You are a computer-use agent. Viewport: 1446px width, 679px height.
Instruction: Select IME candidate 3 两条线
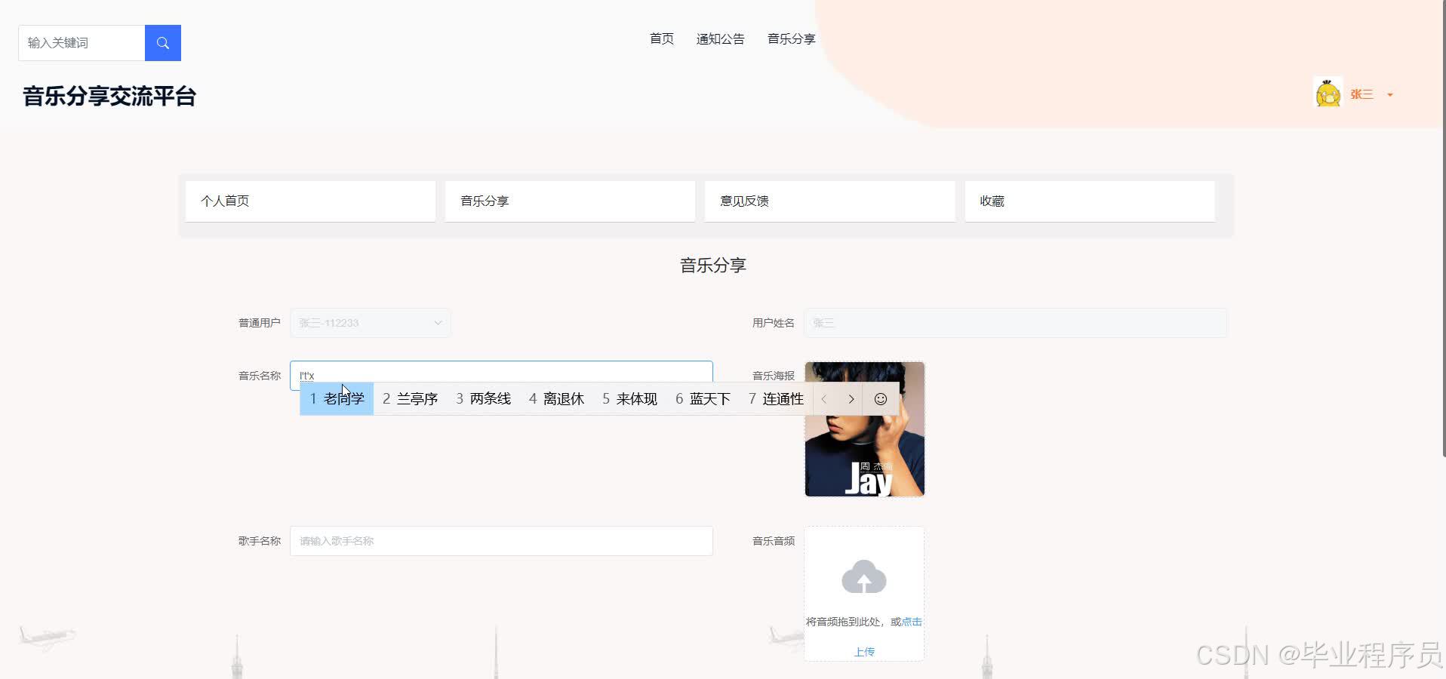[483, 399]
